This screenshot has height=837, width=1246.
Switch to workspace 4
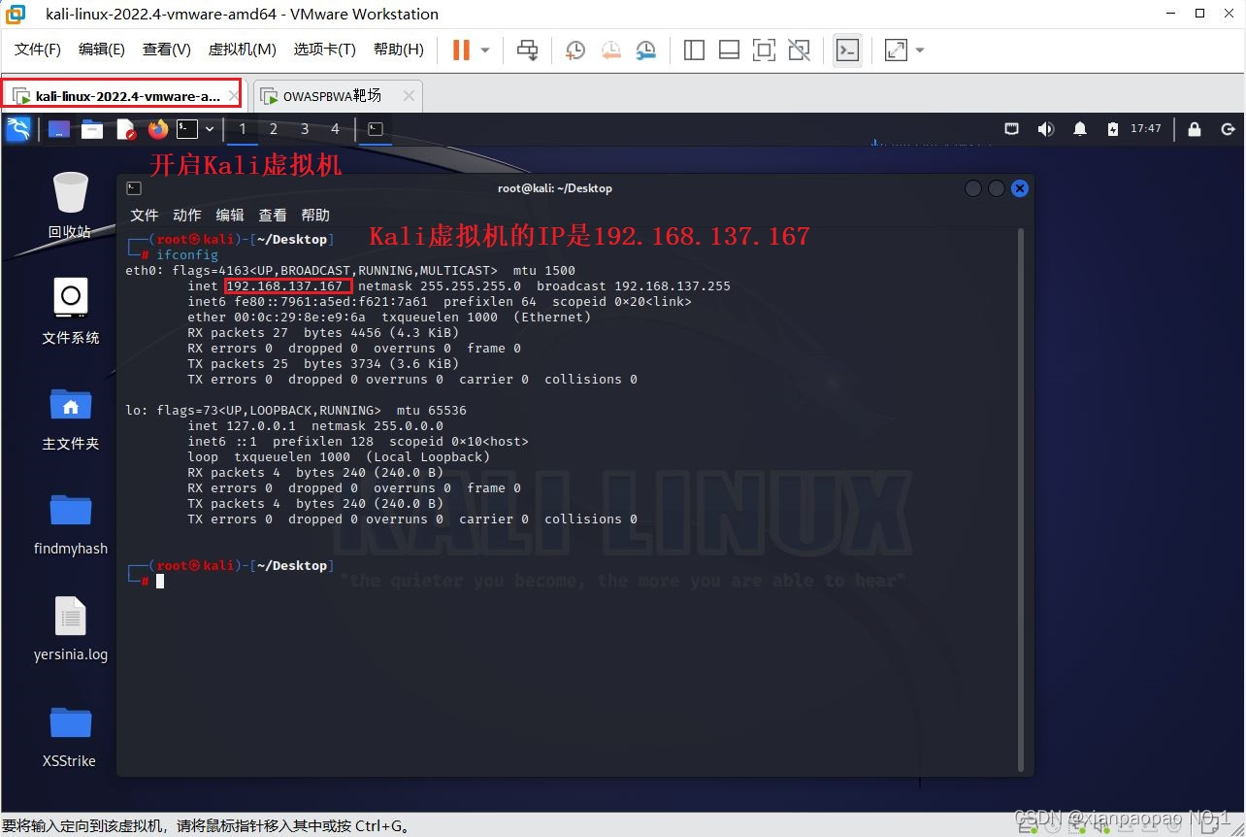[336, 129]
